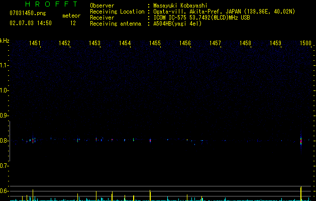Click the meteor label

click(x=71, y=16)
